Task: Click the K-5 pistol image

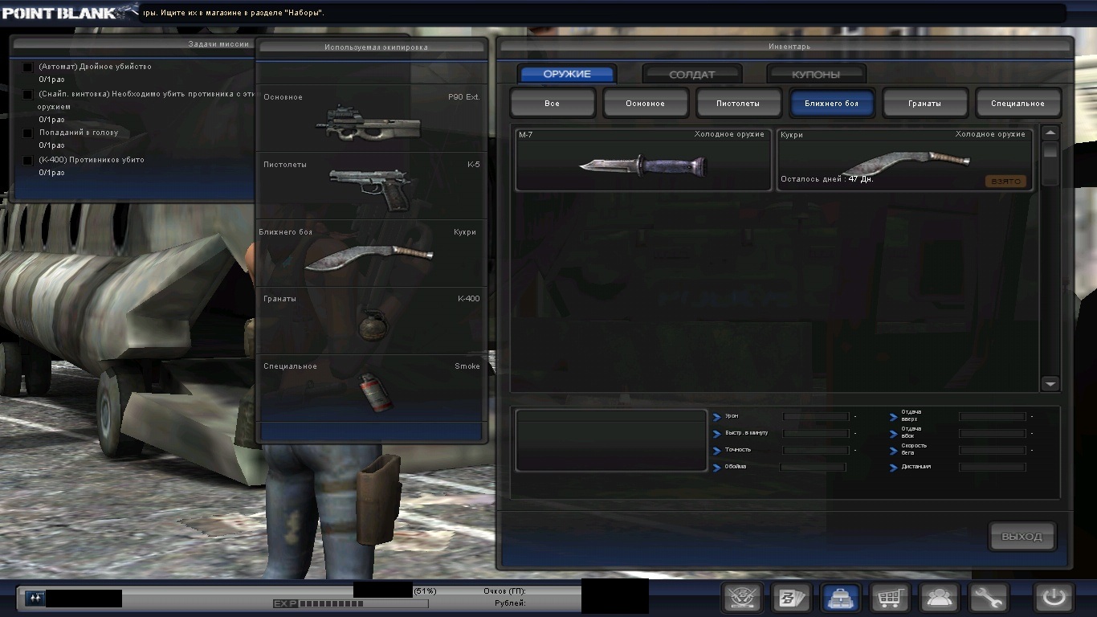Action: click(x=369, y=188)
